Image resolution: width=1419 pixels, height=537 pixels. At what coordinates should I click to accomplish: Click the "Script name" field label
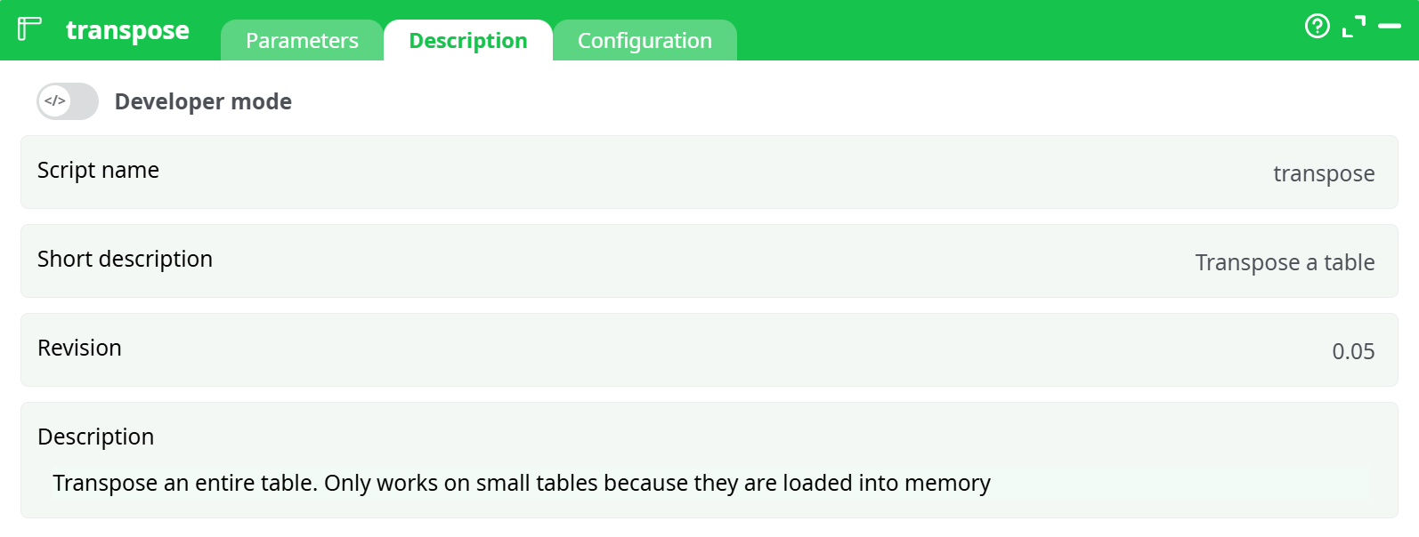(98, 171)
